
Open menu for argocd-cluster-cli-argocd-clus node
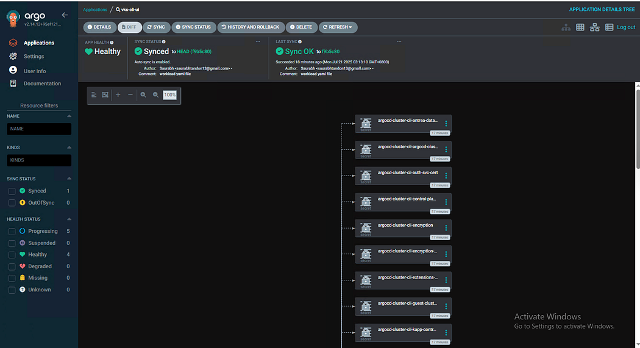(x=446, y=149)
